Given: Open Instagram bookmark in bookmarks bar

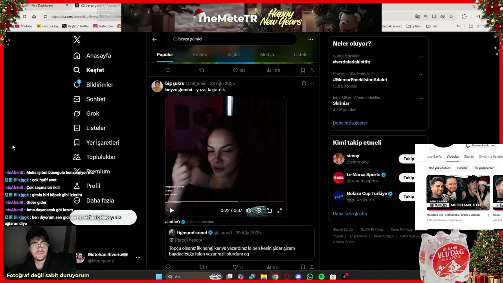Looking at the screenshot, I should point(103,26).
